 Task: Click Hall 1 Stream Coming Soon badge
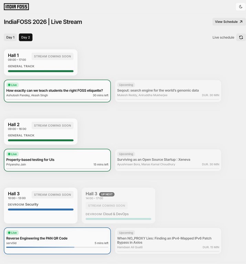(52, 56)
